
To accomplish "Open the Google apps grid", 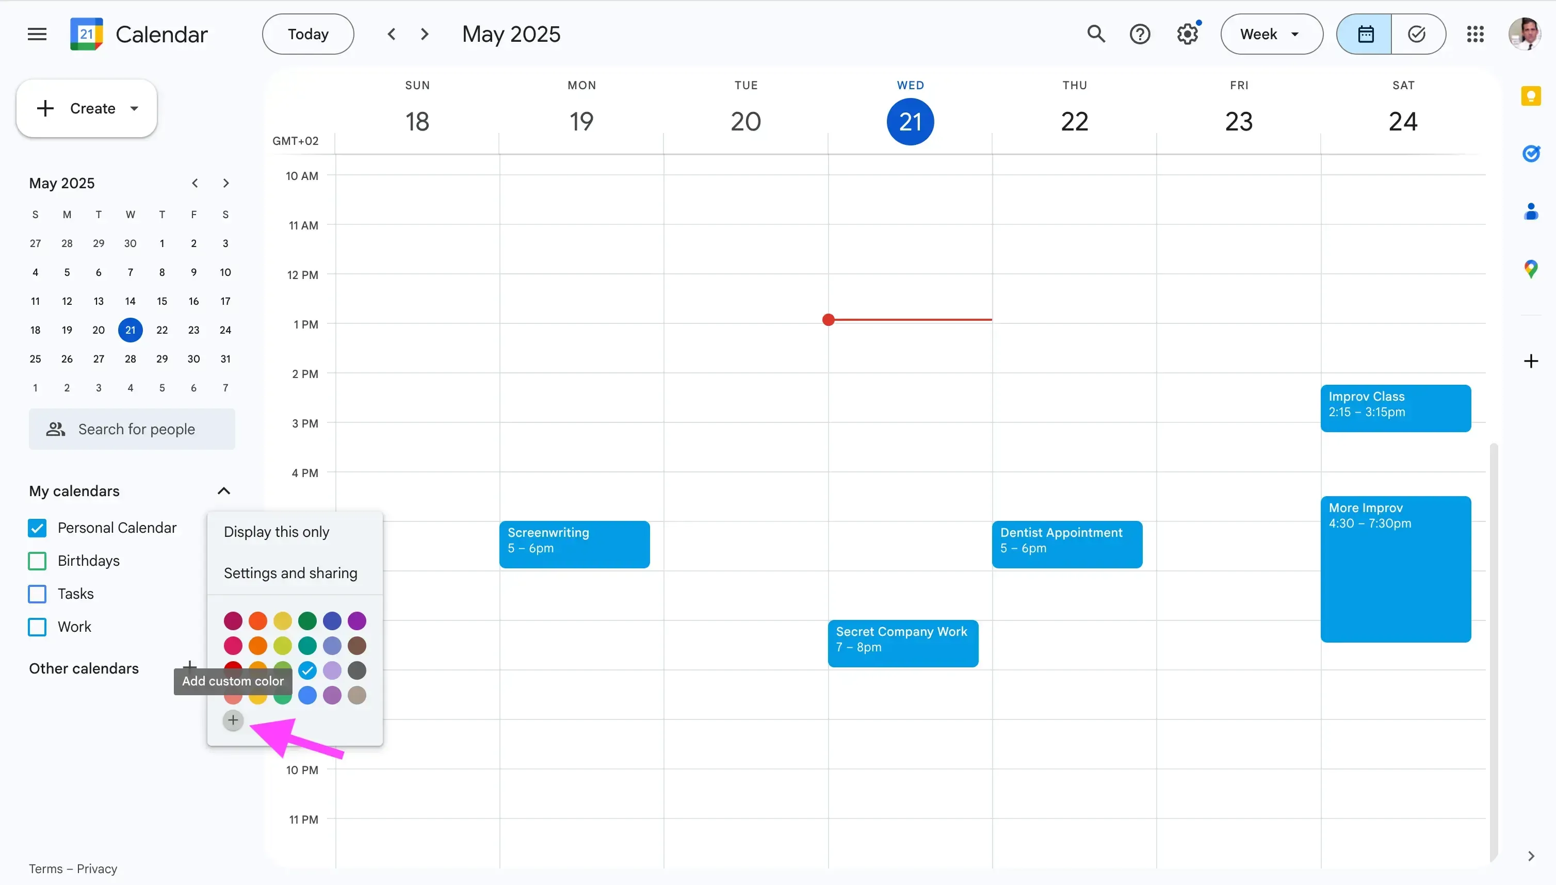I will (x=1475, y=34).
